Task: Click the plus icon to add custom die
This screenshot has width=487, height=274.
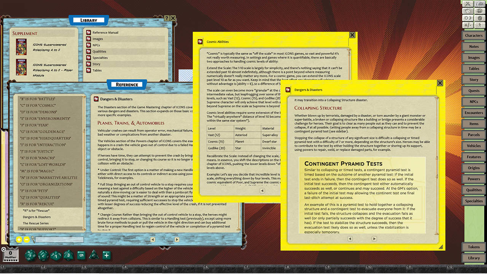Action: coord(107,256)
